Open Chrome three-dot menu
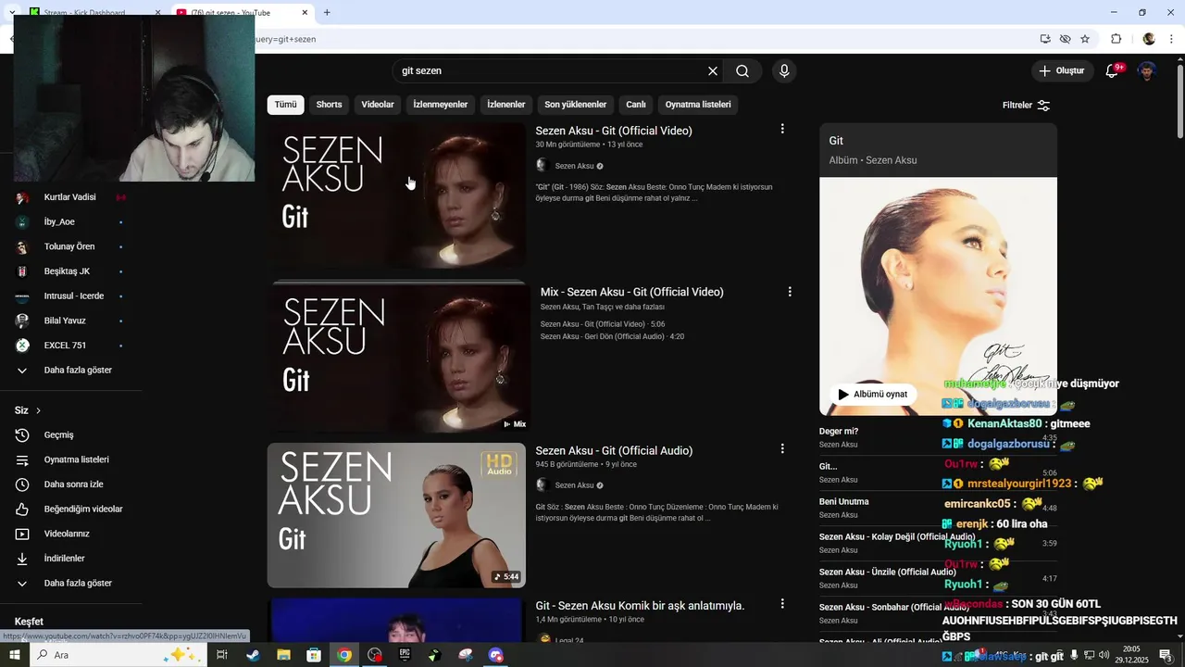1185x667 pixels. pyautogui.click(x=1171, y=39)
